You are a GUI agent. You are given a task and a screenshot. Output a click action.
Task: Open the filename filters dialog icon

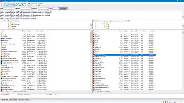[x=31, y=5]
